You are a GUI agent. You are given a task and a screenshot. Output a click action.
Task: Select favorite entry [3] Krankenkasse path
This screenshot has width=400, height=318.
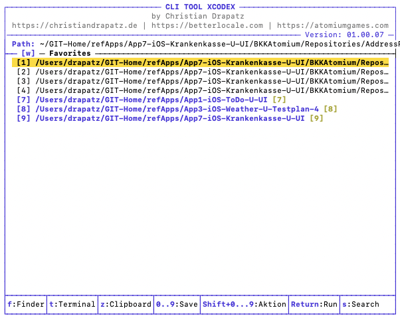pyautogui.click(x=203, y=81)
